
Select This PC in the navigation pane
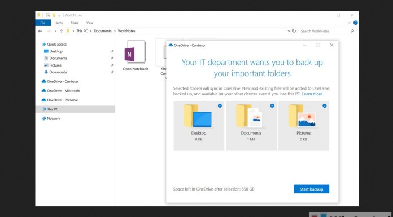[75, 109]
